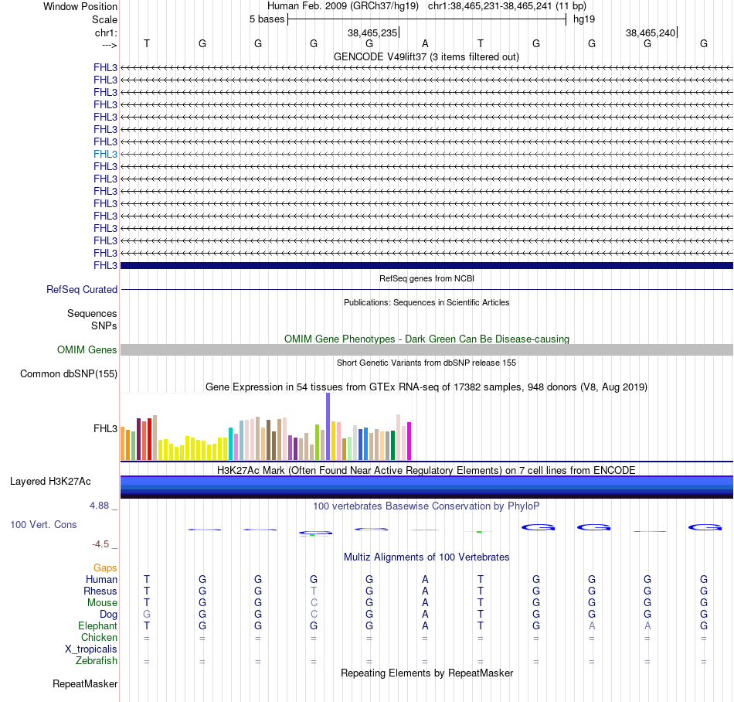Click the Common dbSNP(155) label
Image resolution: width=734 pixels, height=702 pixels.
click(69, 373)
